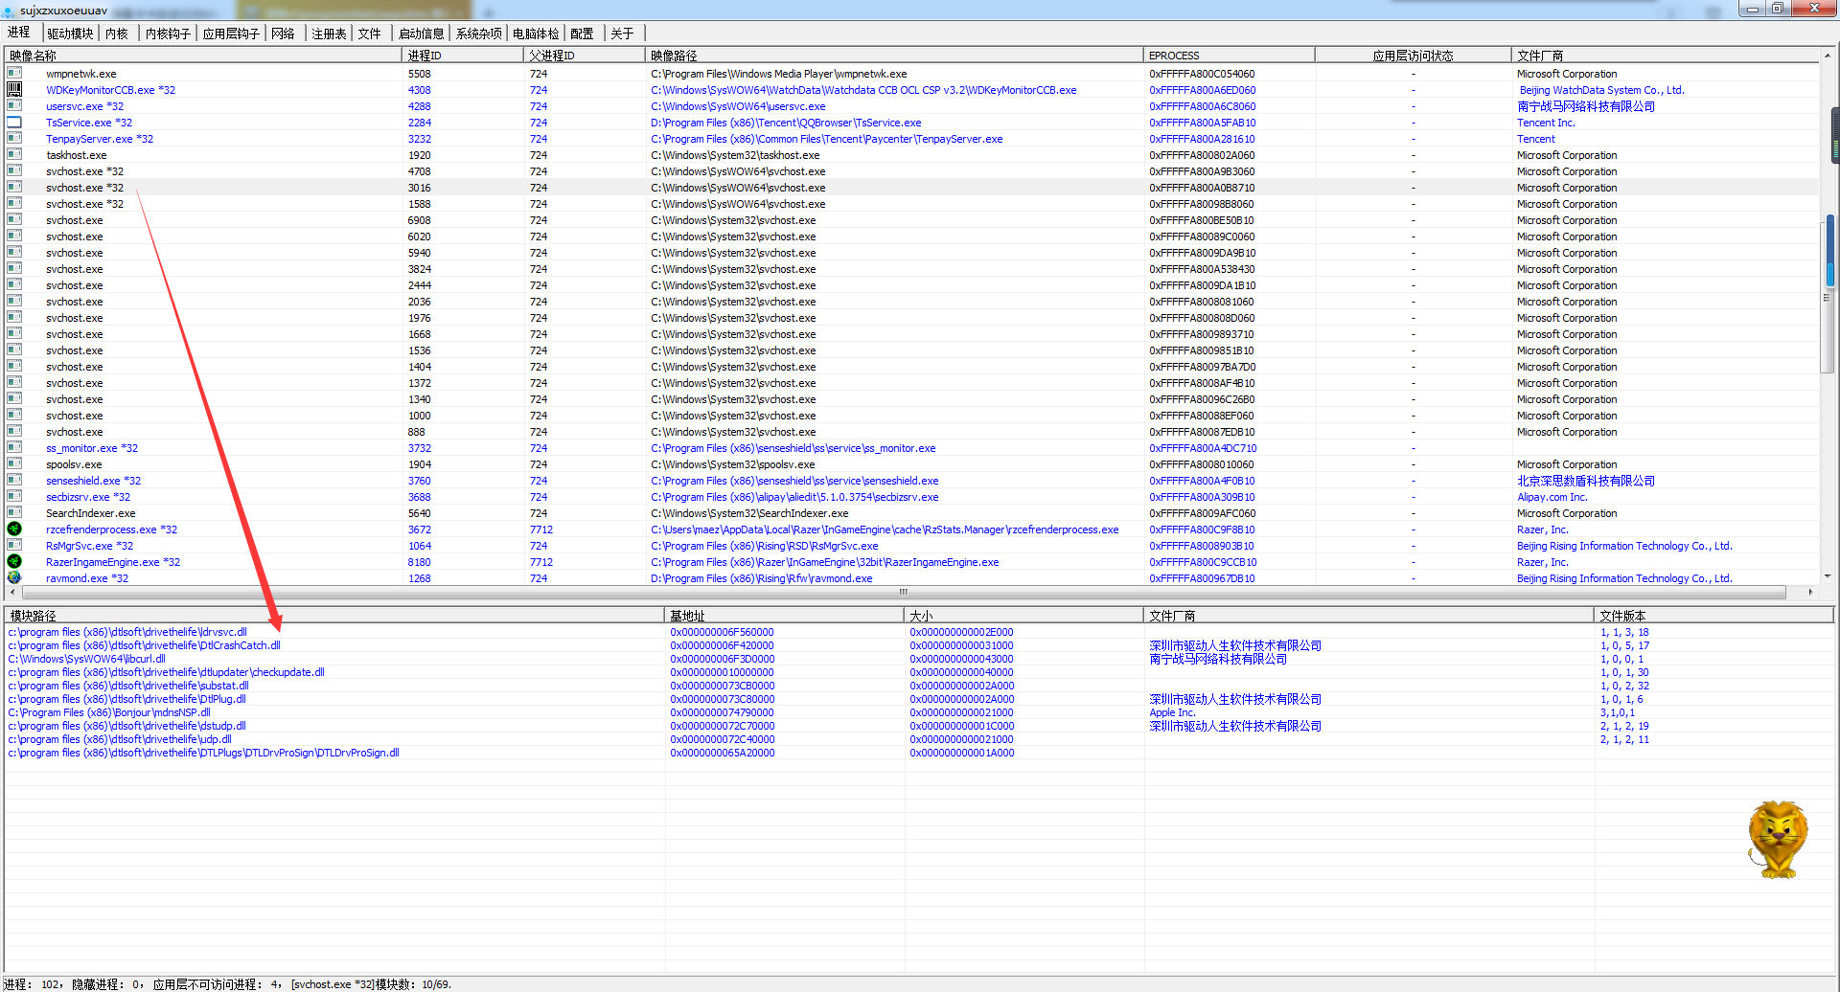Click the ravmond.exe globe icon

[x=14, y=578]
